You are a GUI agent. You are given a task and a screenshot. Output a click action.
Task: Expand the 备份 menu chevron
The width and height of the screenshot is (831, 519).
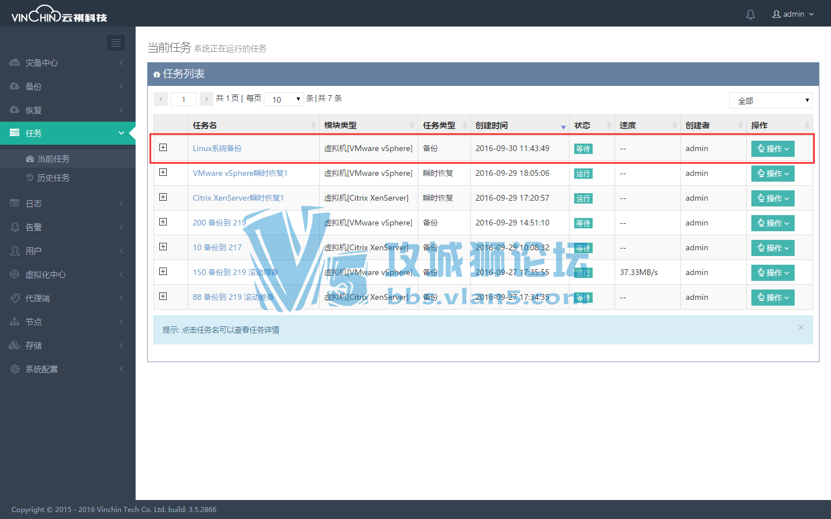coord(122,86)
